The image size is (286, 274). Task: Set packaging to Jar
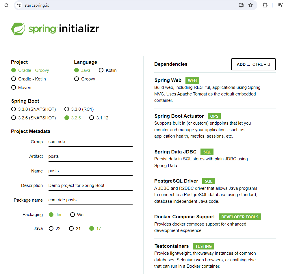[55, 215]
